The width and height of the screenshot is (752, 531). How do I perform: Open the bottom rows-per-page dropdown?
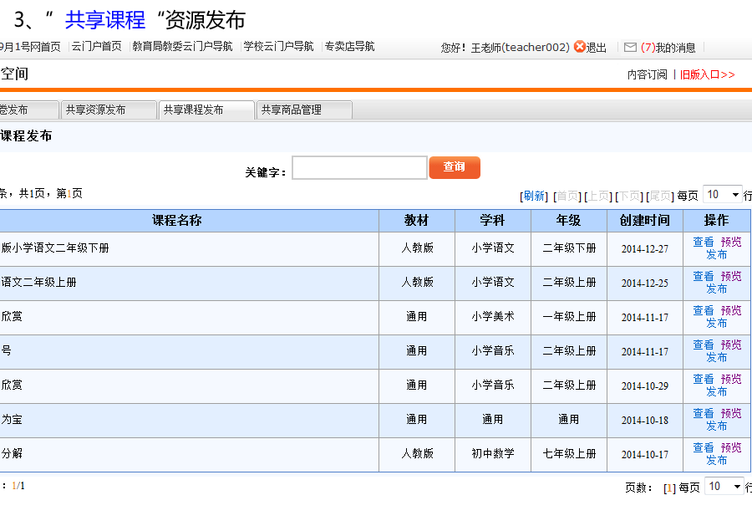pos(724,487)
